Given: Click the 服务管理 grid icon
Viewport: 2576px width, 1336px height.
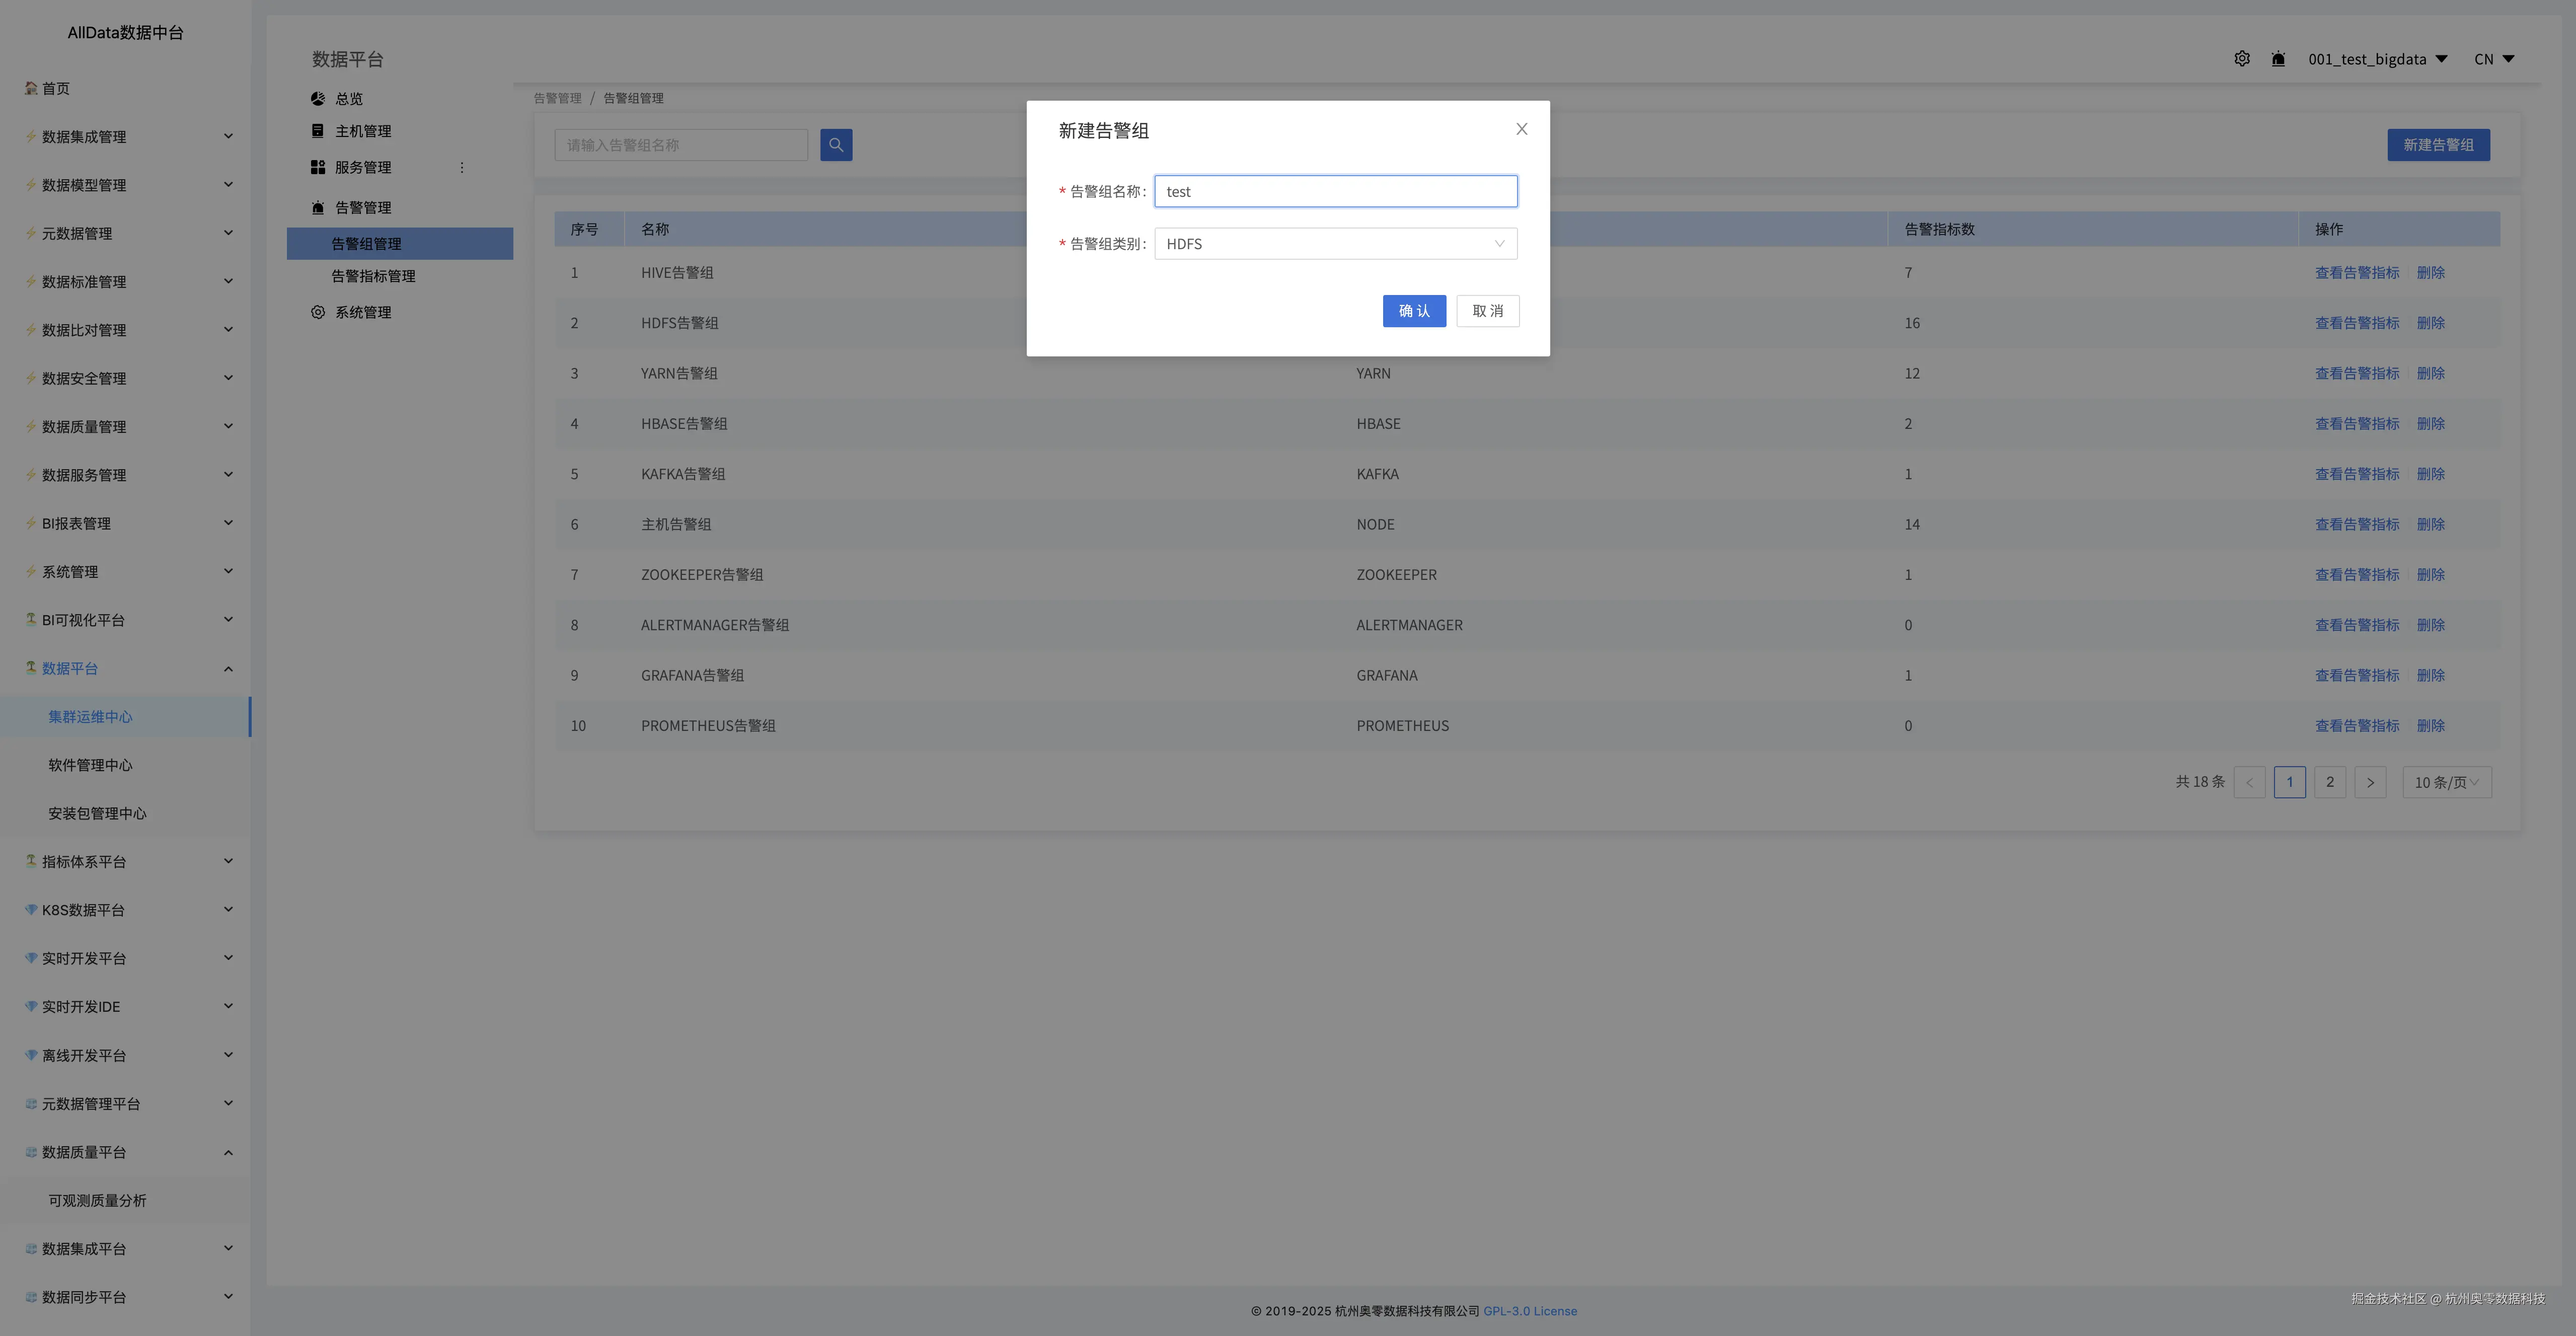Looking at the screenshot, I should 318,167.
